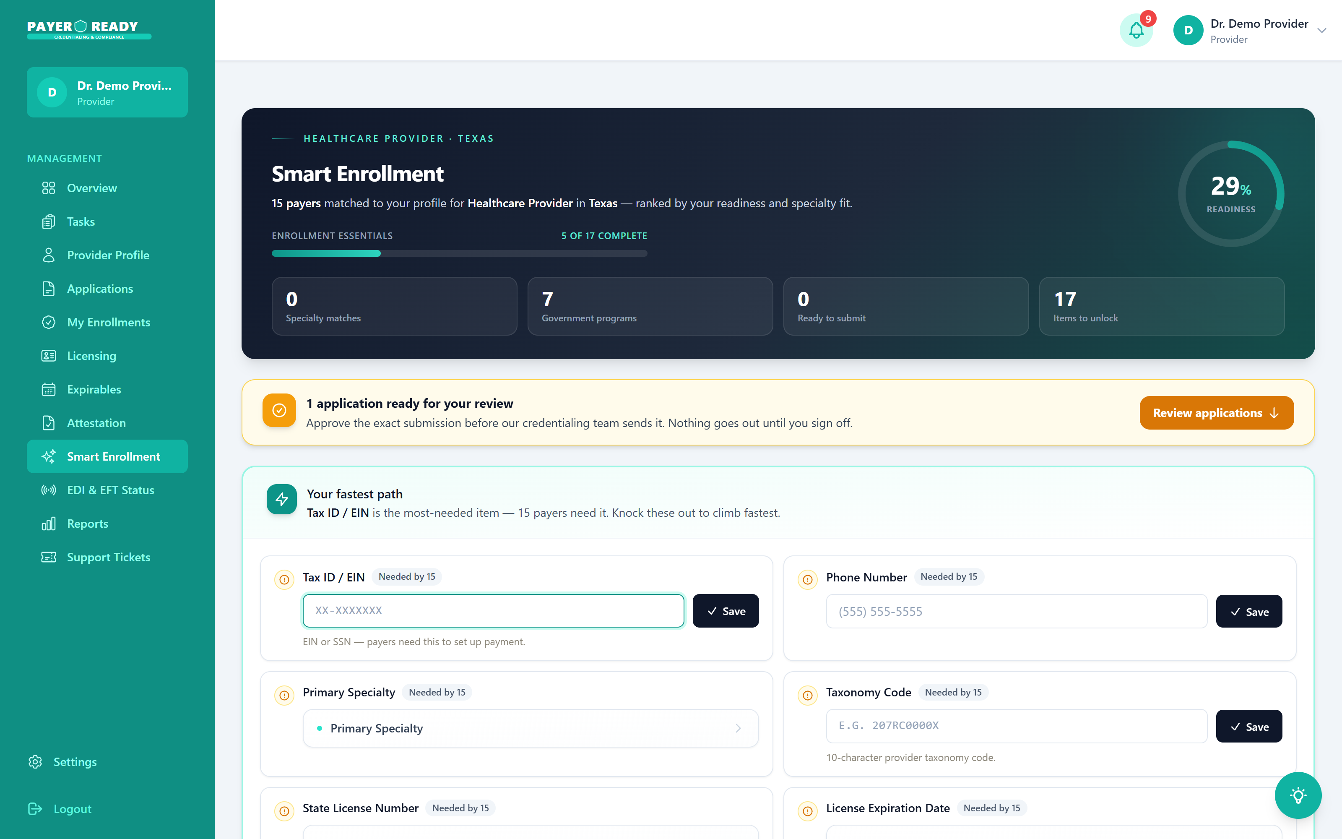1342x839 pixels.
Task: Click the Review applications button
Action: [1217, 413]
